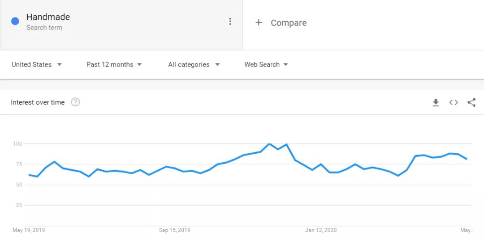Click the 100 y-axis label
The width and height of the screenshot is (484, 240).
pos(17,143)
